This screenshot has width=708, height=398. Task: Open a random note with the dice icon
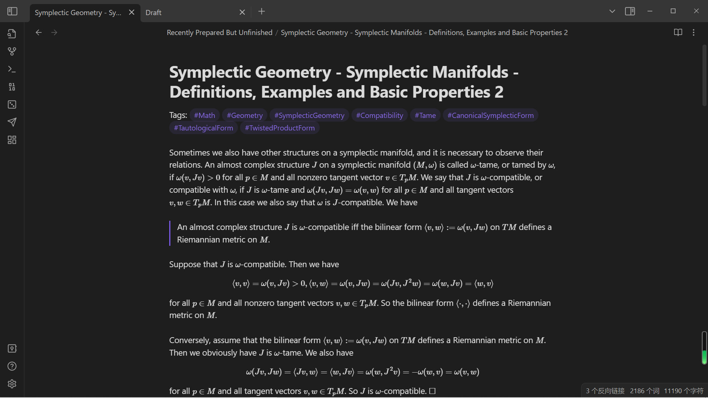coord(12,105)
